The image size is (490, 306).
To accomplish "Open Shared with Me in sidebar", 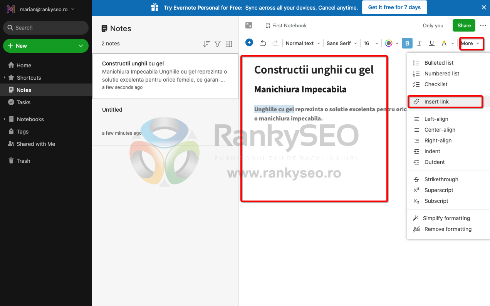I will 36,144.
